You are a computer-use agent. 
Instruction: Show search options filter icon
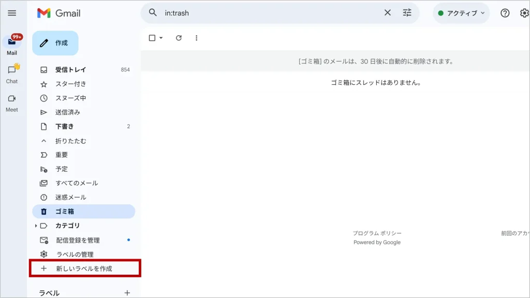407,13
